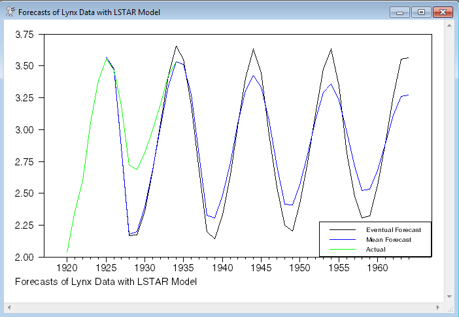Select the Eventual Forecast legend label
This screenshot has width=459, height=317.
393,230
